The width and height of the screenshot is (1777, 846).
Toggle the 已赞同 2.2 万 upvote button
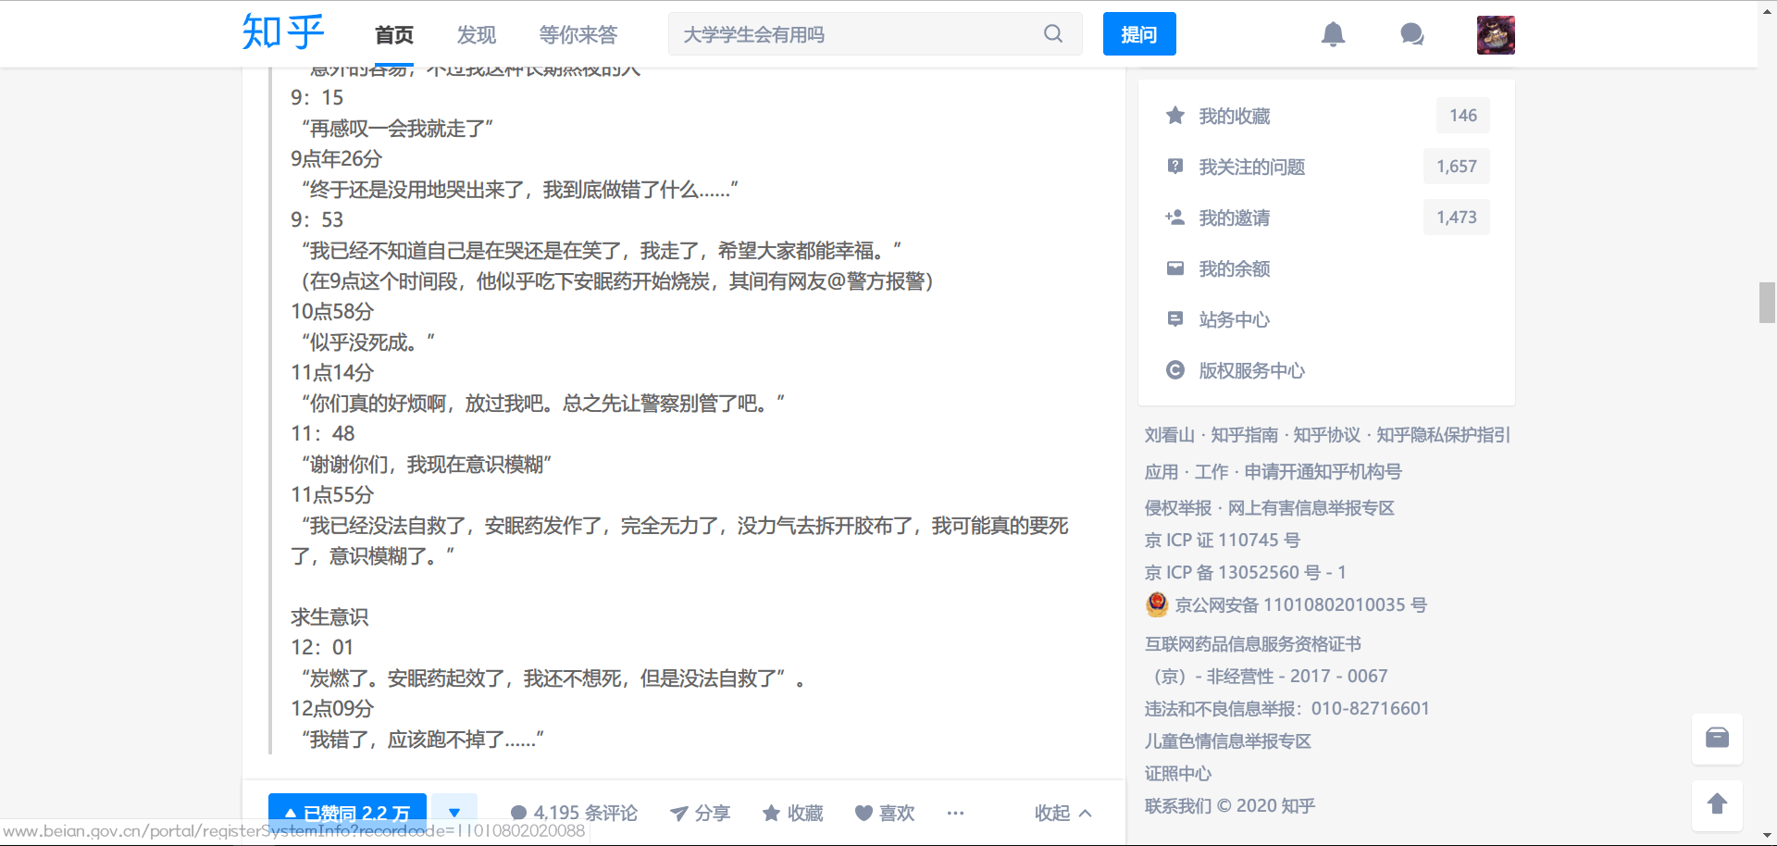click(x=347, y=809)
